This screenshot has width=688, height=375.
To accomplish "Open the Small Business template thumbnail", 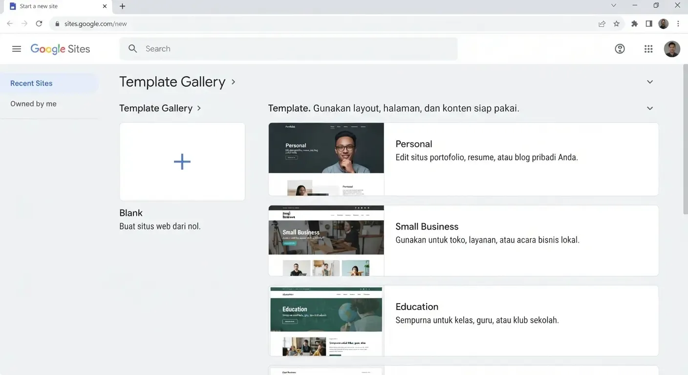I will [x=326, y=241].
